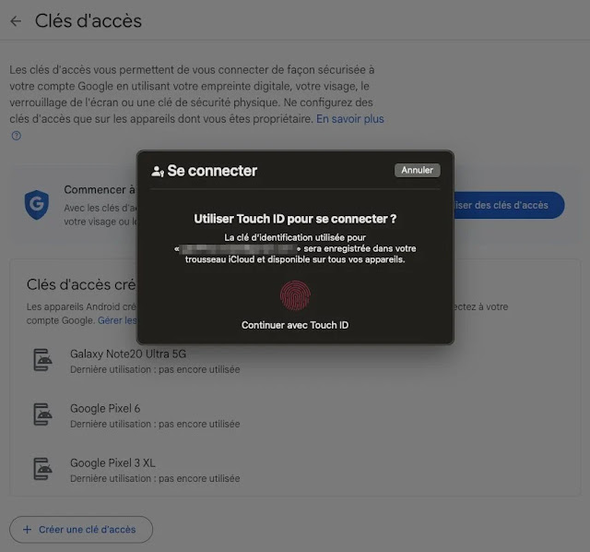Image resolution: width=590 pixels, height=552 pixels.
Task: Click 'Google Pixel 3 XL' device name
Action: (x=112, y=462)
